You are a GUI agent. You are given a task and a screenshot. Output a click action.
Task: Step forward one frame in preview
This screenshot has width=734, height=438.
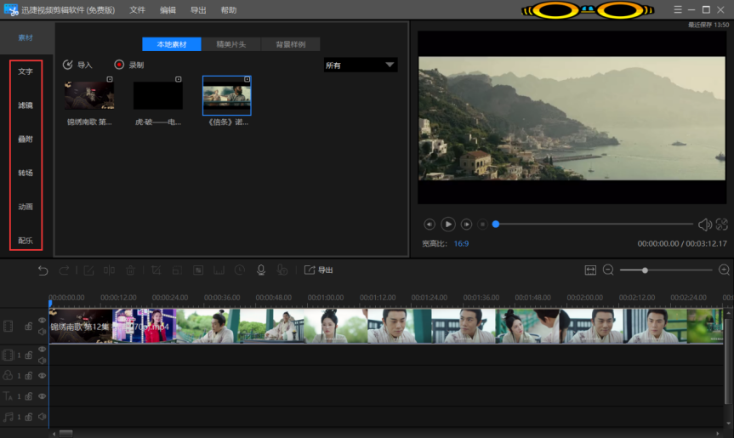466,225
